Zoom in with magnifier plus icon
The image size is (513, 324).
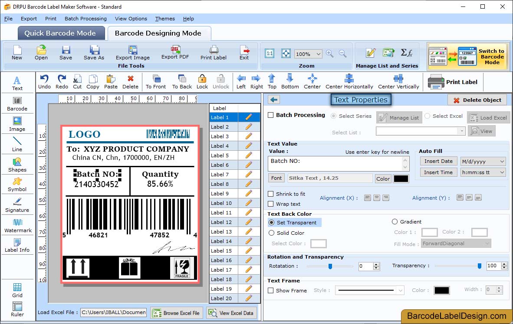tap(329, 54)
